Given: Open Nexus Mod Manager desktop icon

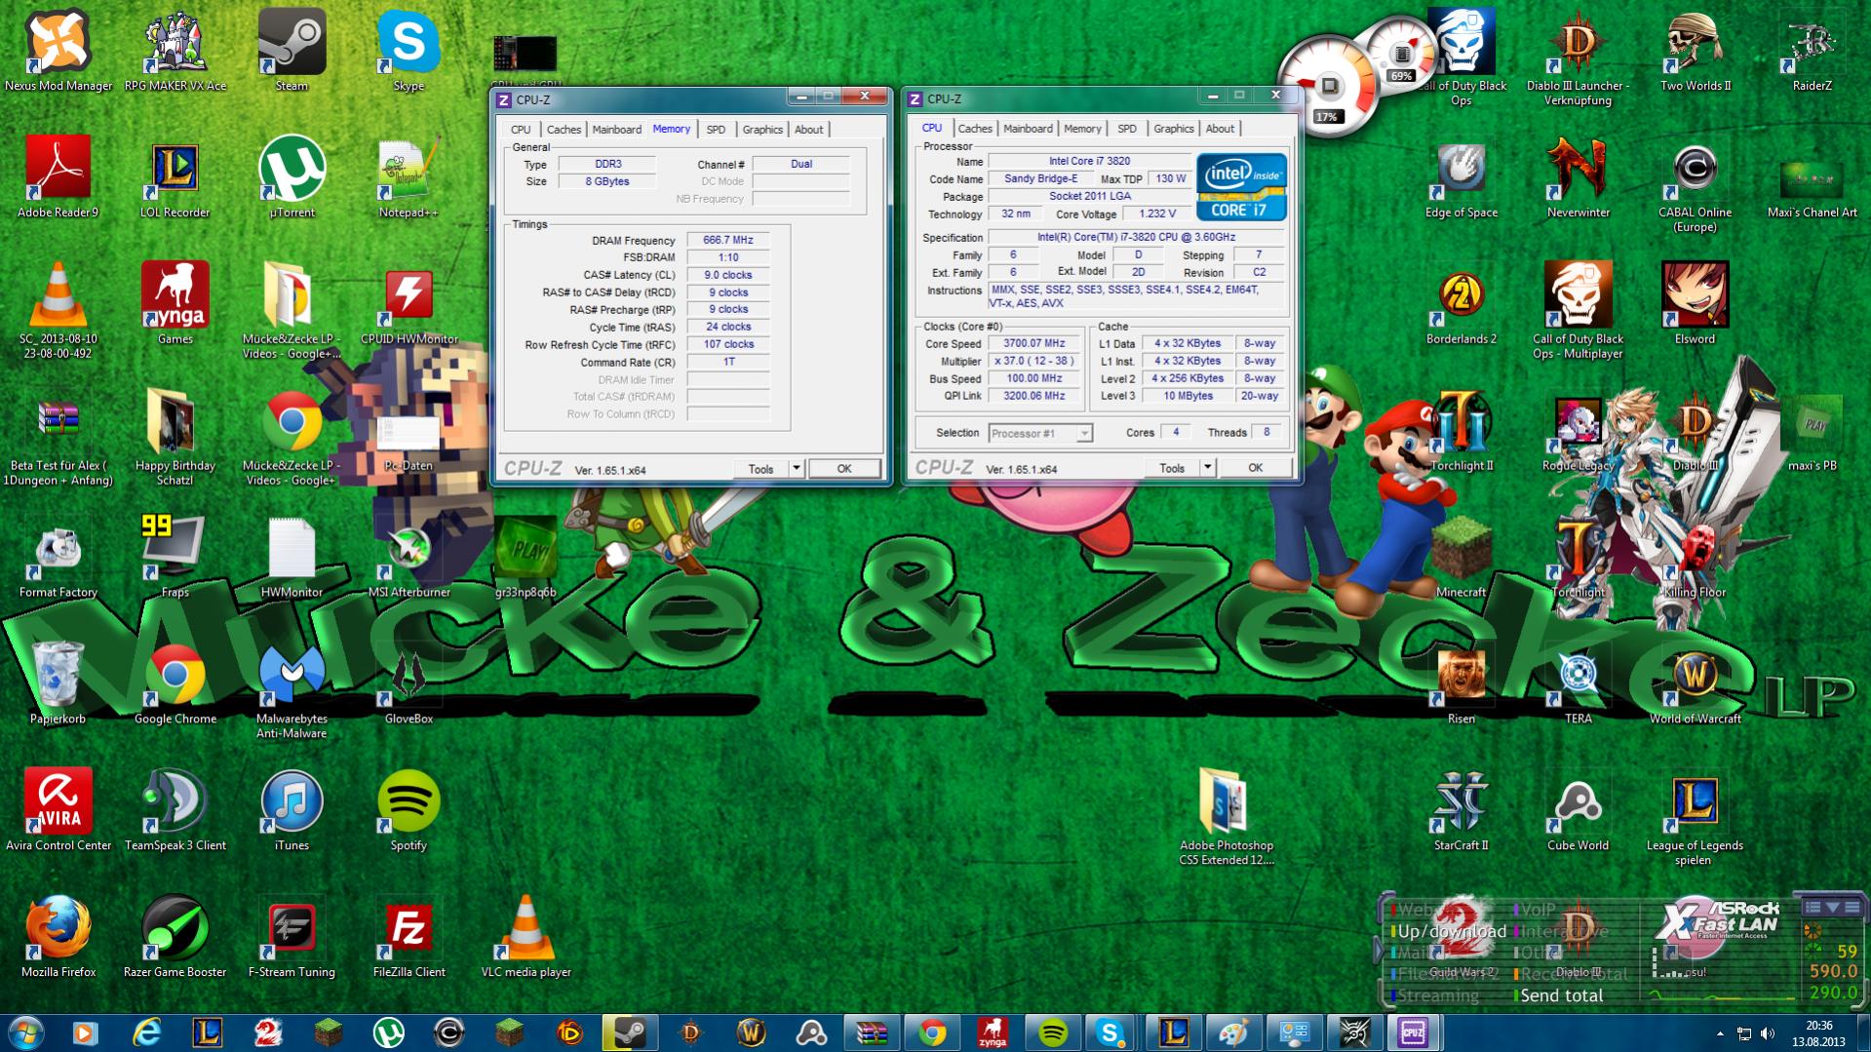Looking at the screenshot, I should (x=58, y=51).
